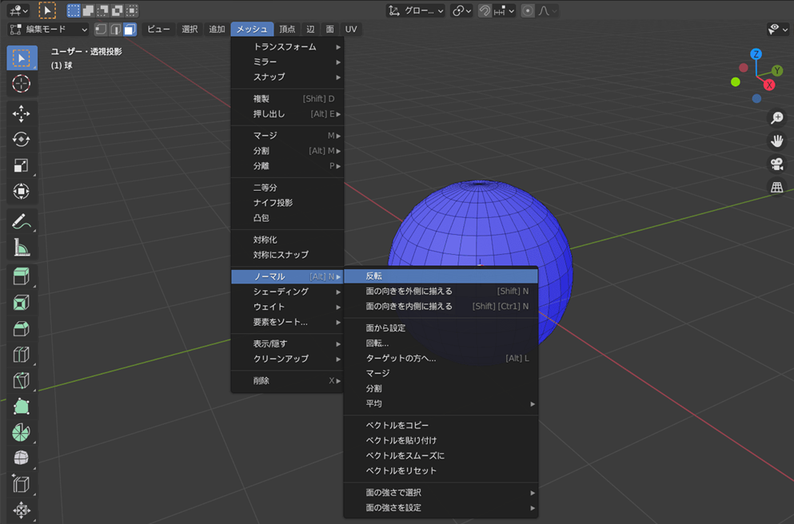Click the zoom view magnifier icon
794x524 pixels.
(776, 117)
